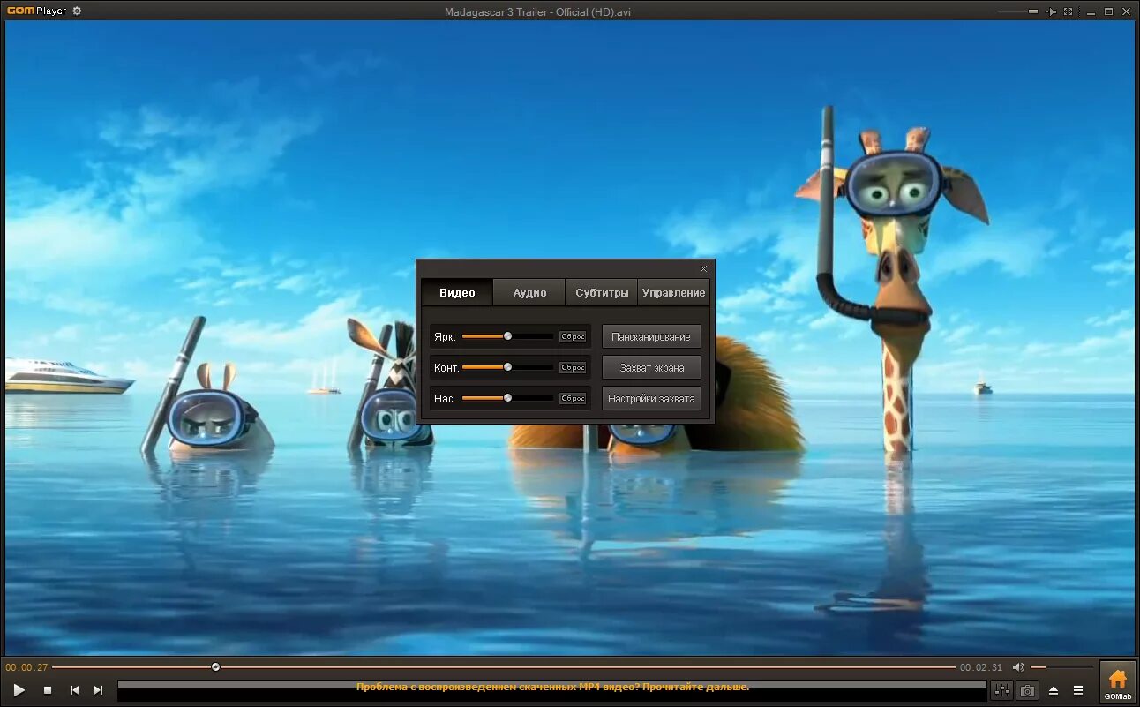Open settings gear next to GOM Player logo
The image size is (1140, 707).
[x=77, y=11]
